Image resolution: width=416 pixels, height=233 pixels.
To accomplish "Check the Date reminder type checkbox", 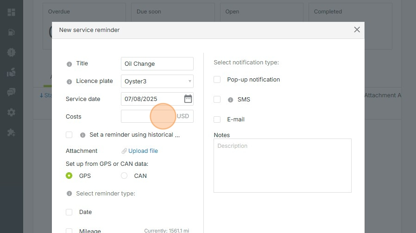I will pos(69,212).
